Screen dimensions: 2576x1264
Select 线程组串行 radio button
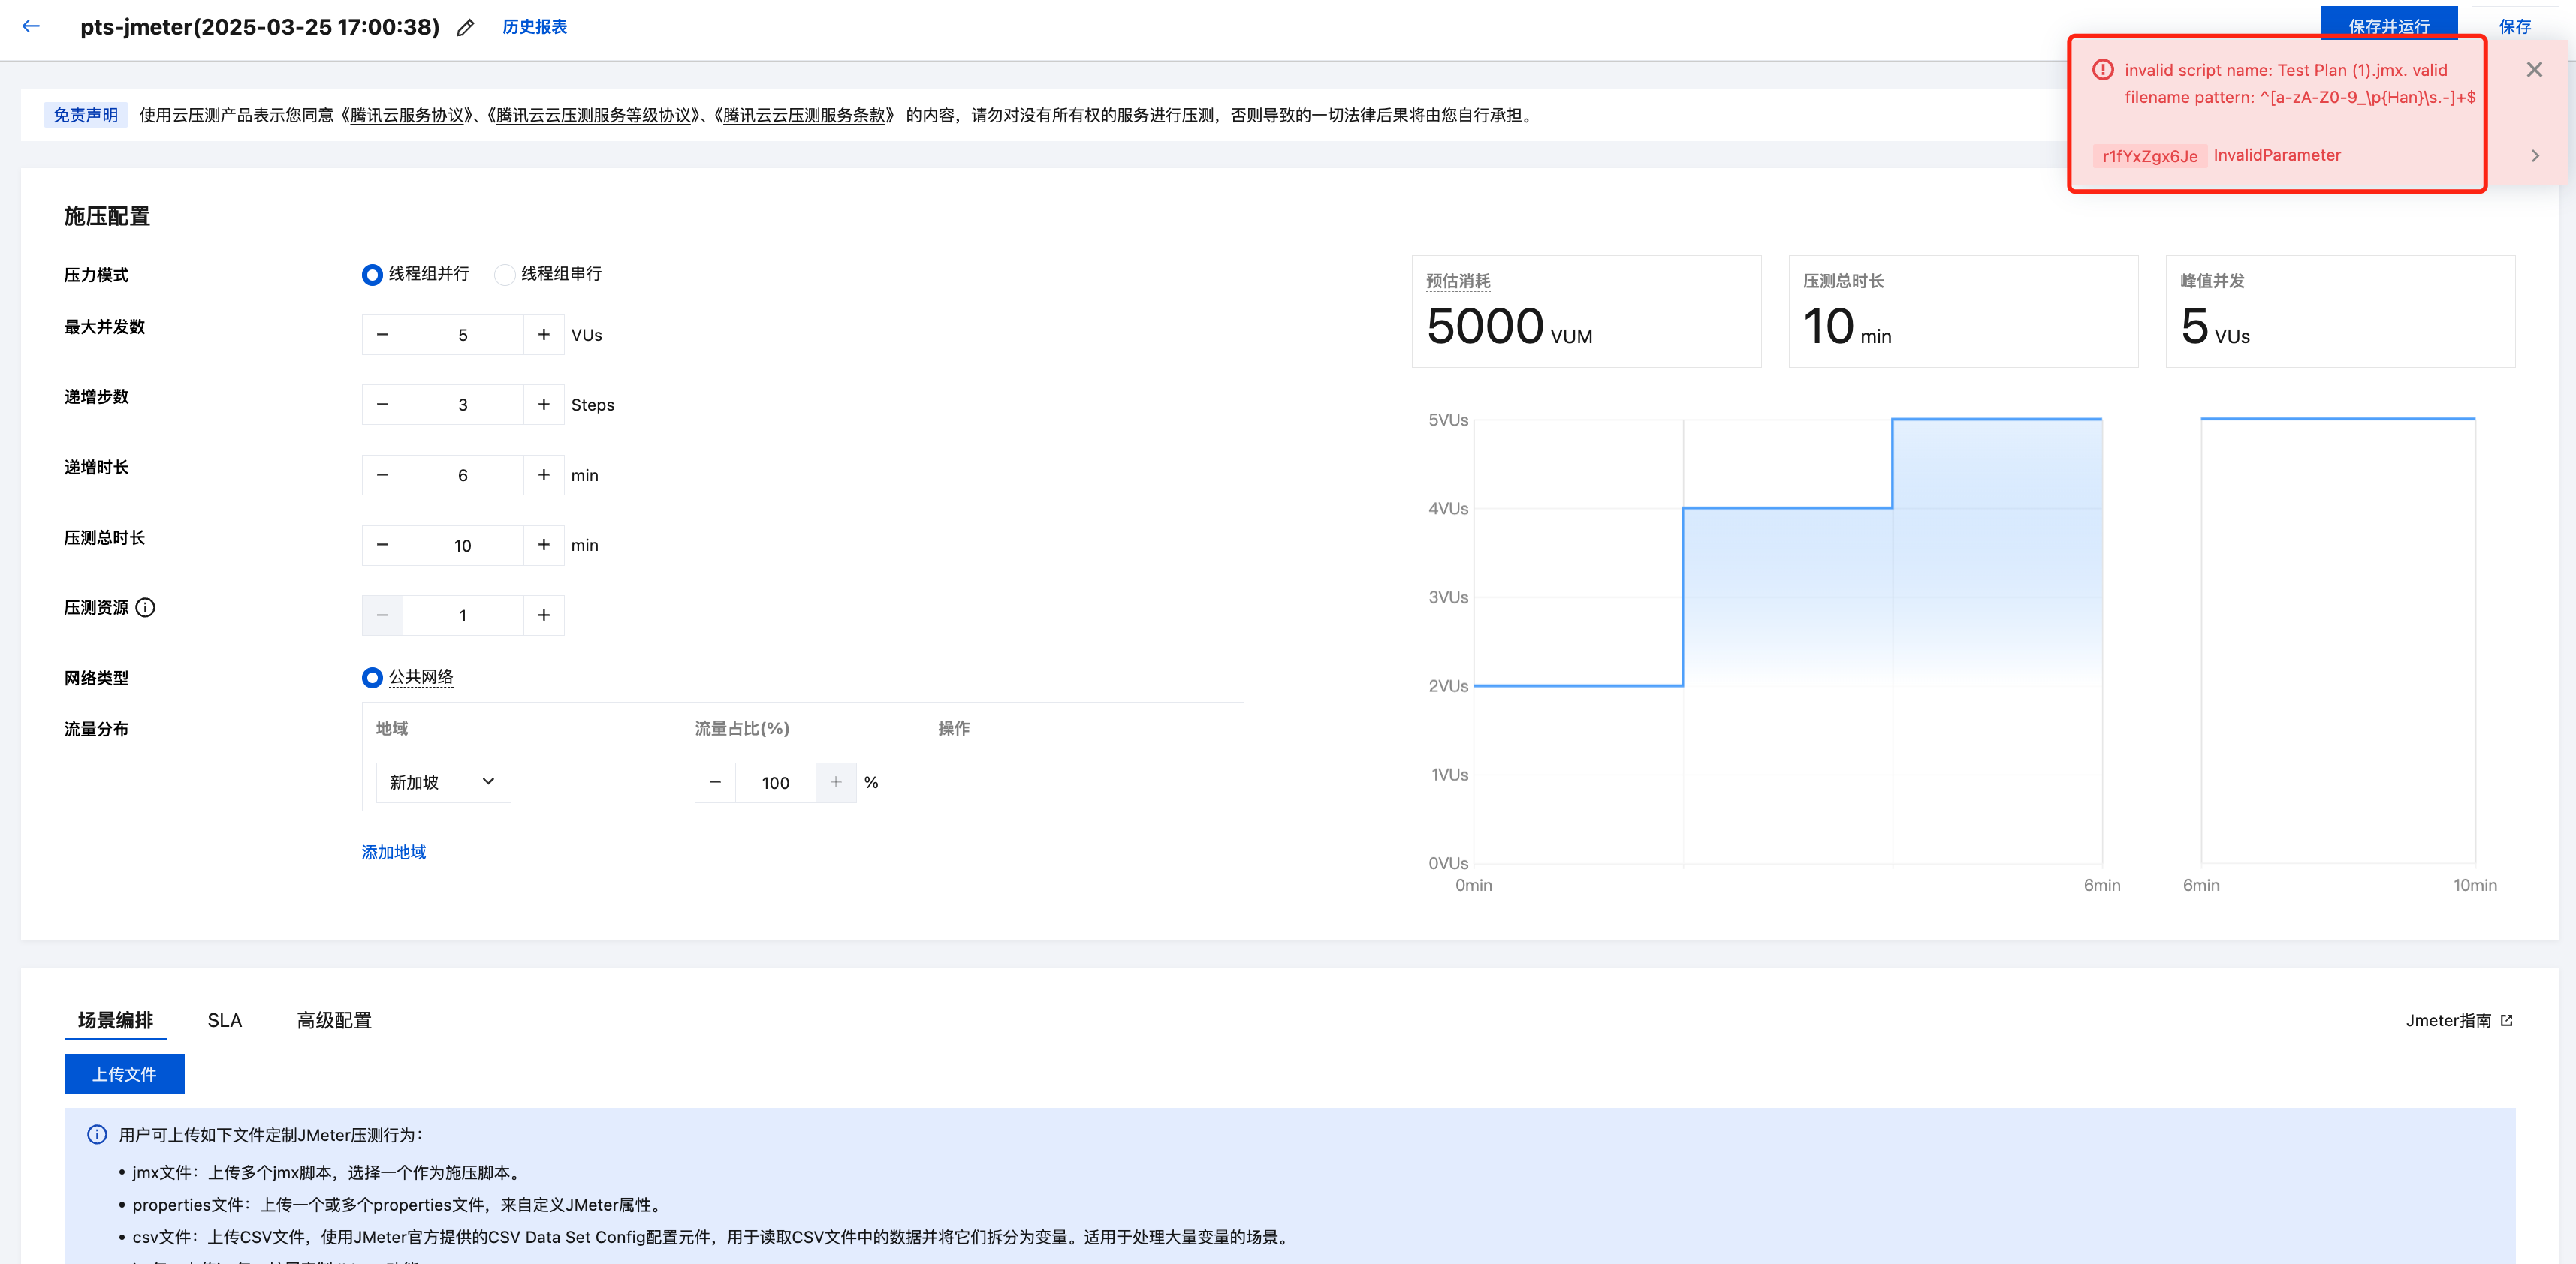(505, 275)
